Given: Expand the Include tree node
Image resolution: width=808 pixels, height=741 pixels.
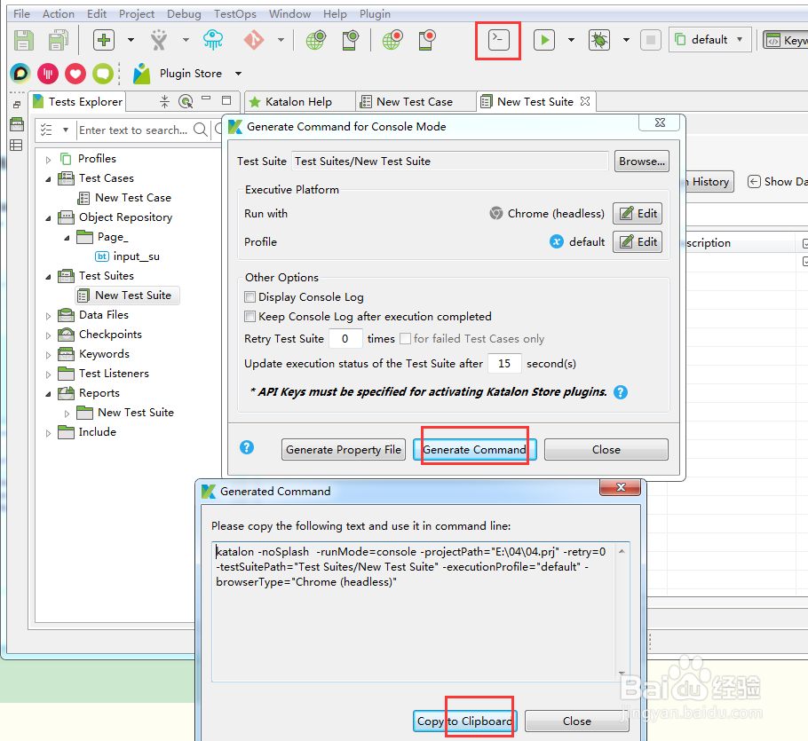Looking at the screenshot, I should pyautogui.click(x=48, y=433).
